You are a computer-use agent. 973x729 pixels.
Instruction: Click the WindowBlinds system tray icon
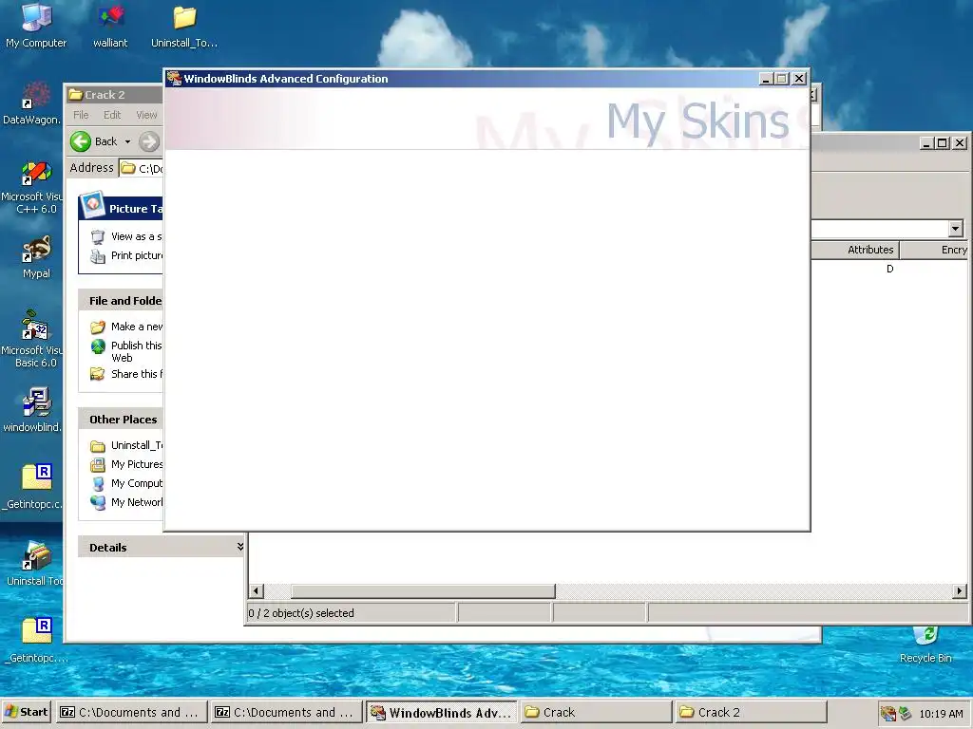click(x=888, y=714)
